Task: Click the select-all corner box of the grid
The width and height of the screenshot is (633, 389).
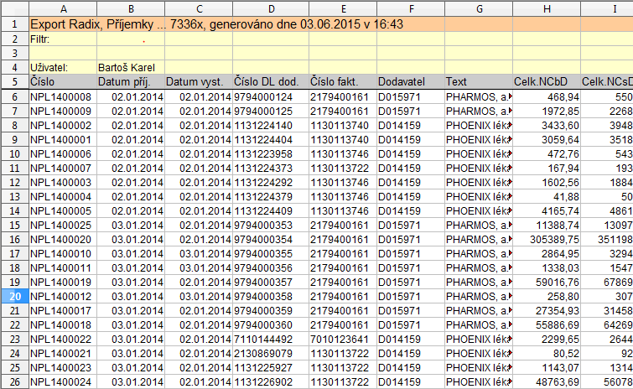Action: click(13, 8)
